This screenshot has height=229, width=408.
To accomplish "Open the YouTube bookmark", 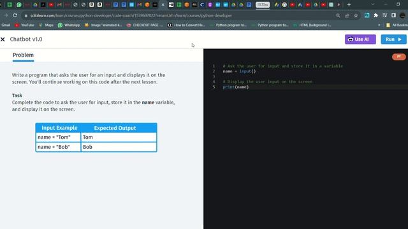I will coord(24,25).
